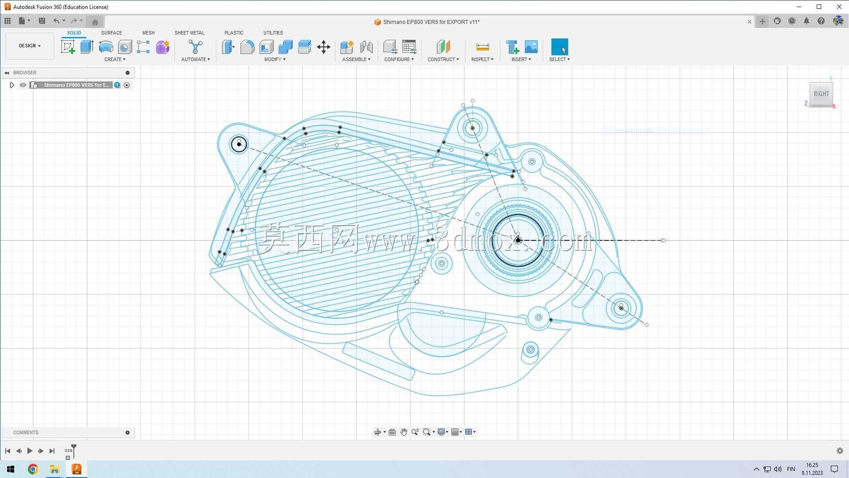Open the Configure Model tool
Viewport: 849px width, 478px height.
click(390, 47)
